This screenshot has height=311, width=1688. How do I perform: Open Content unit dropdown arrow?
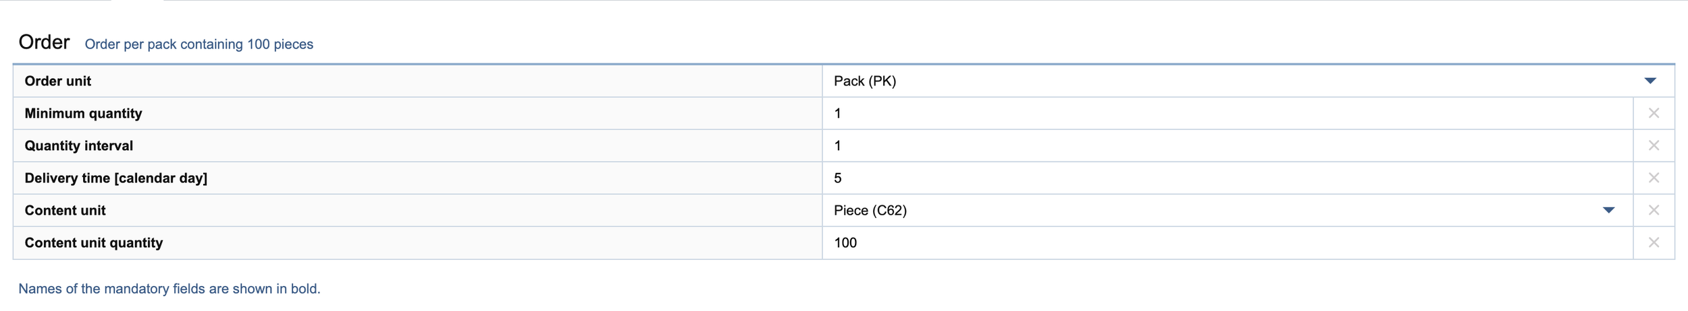coord(1609,210)
